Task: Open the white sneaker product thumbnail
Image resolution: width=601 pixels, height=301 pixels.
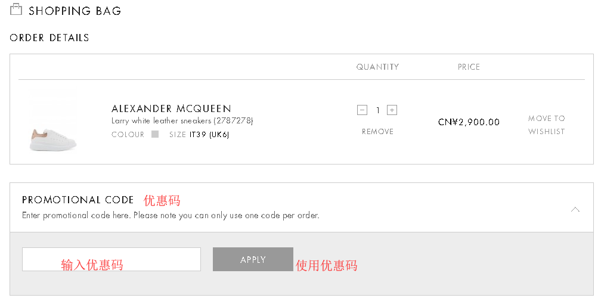Action: click(53, 122)
